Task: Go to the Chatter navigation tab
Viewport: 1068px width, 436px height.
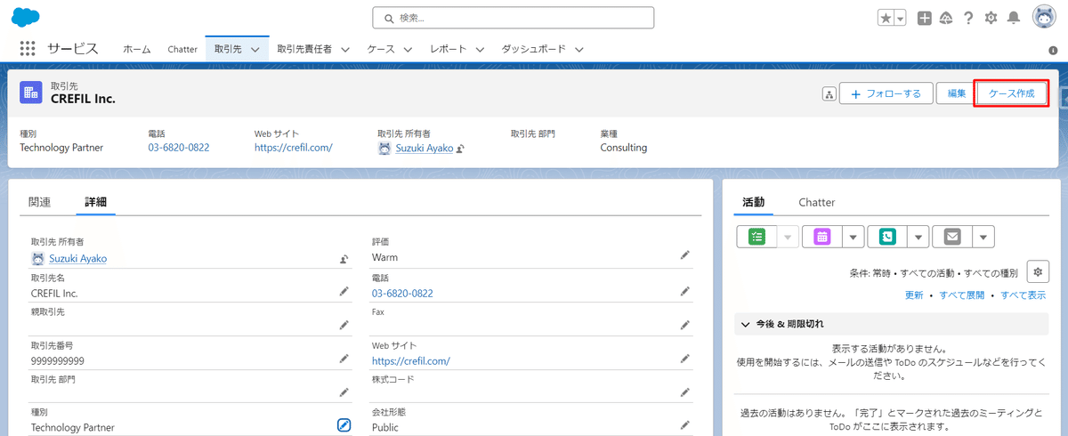Action: pos(182,49)
